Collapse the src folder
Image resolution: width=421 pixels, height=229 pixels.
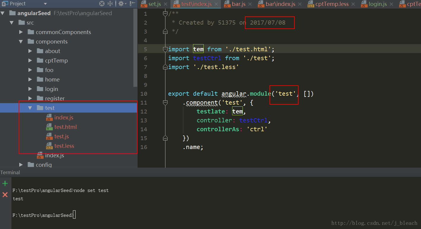tap(12, 23)
